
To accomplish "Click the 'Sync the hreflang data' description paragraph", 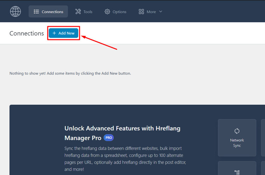I will point(125,159).
